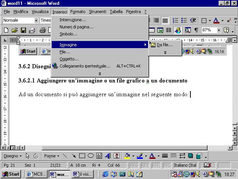The width and height of the screenshot is (238, 179).
Task: Choose Interruzione from Inserisci menu
Action: (100, 20)
